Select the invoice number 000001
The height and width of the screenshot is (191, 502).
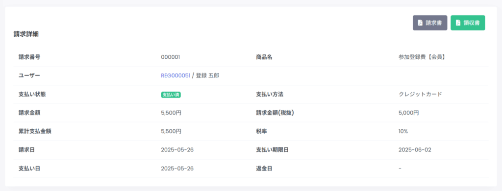click(x=170, y=57)
